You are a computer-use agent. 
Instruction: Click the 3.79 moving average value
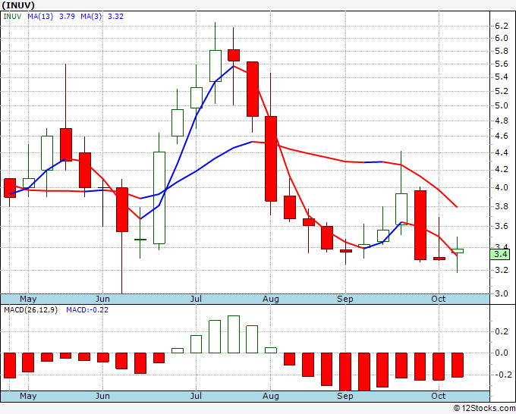(67, 16)
